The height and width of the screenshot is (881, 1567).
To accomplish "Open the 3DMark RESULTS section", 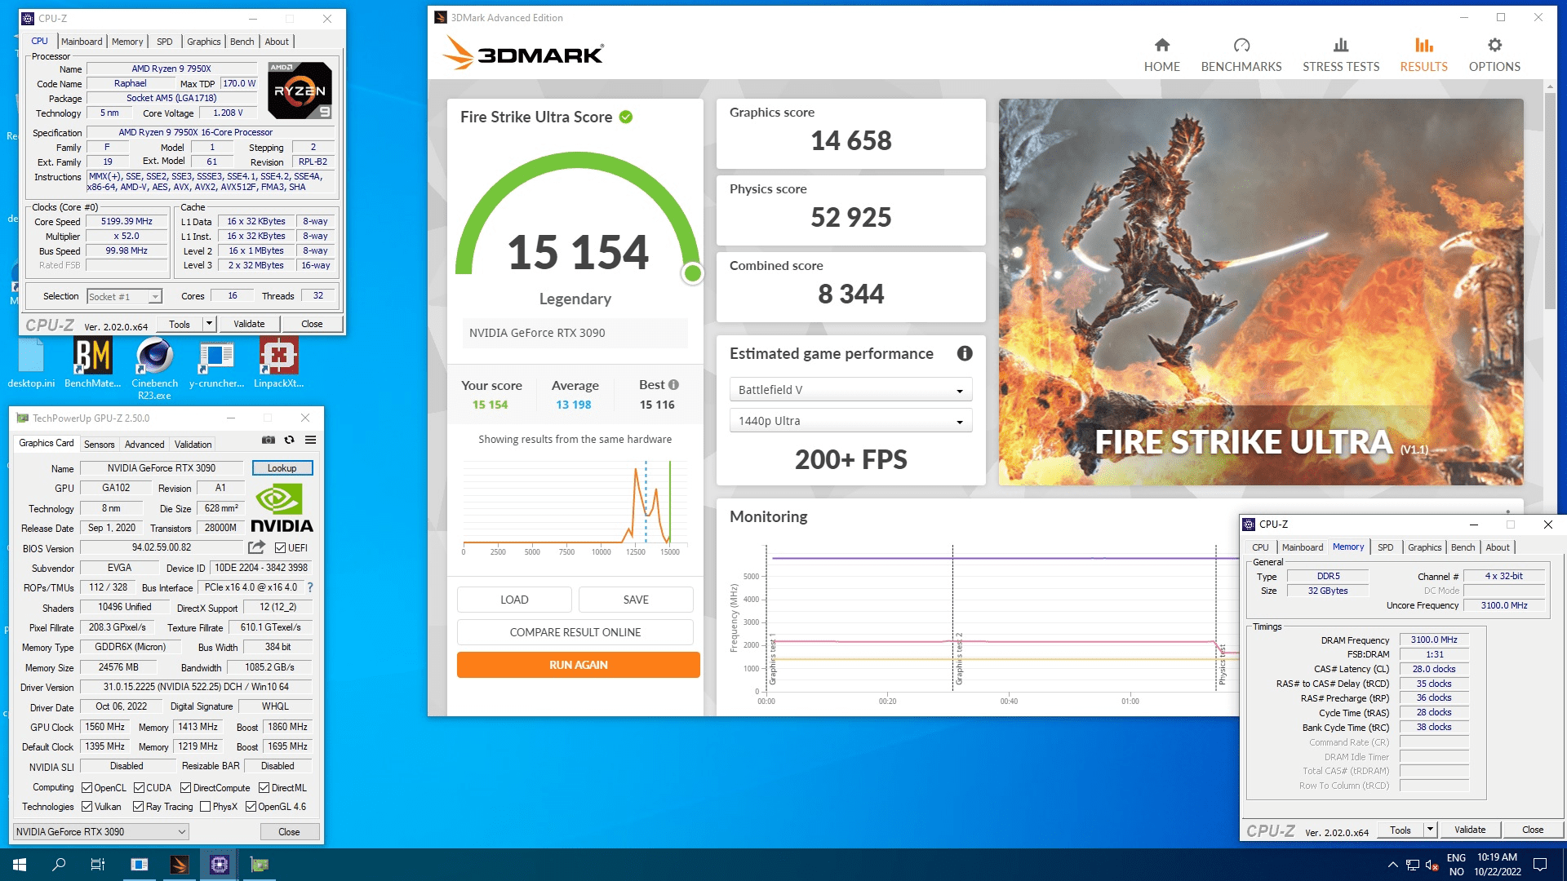I will click(1423, 55).
